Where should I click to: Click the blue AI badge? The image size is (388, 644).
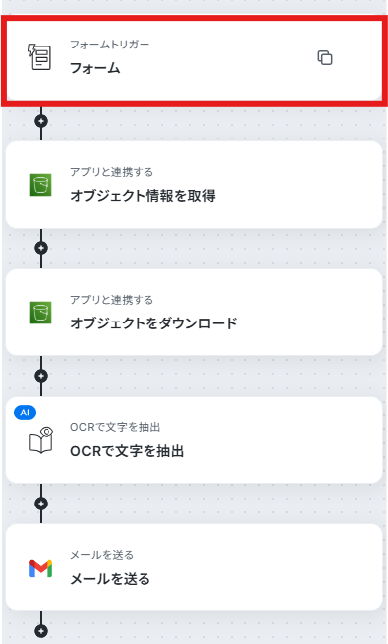[x=25, y=413]
